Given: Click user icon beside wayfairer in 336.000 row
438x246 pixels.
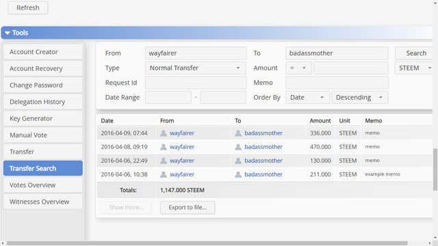Looking at the screenshot, I should [164, 133].
